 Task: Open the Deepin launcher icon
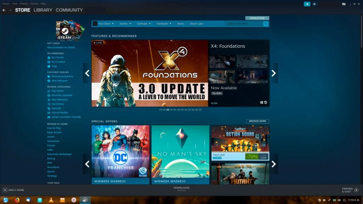tap(6, 200)
